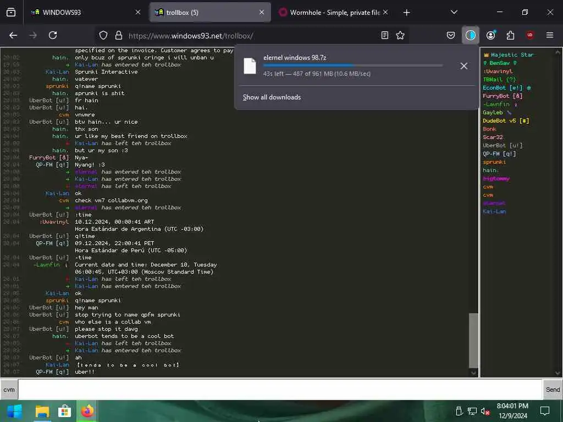Close the trollbox tab

[262, 13]
